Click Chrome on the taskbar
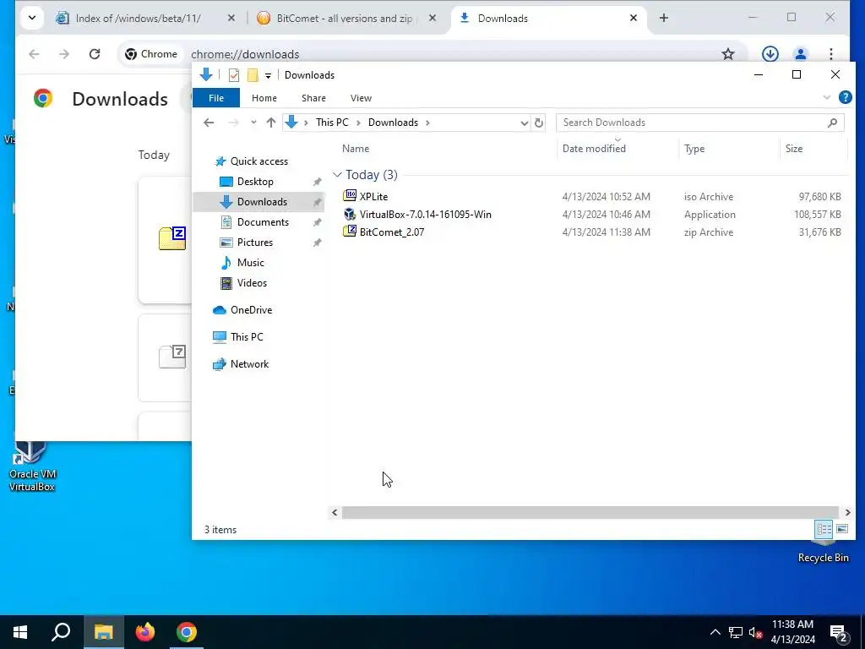865x649 pixels. (x=187, y=632)
